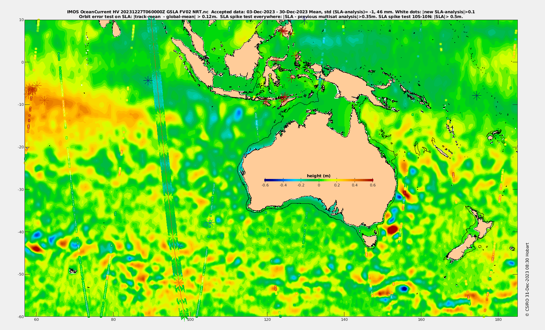Click longitude axis label 140
This screenshot has width=545, height=330.
tap(344, 320)
